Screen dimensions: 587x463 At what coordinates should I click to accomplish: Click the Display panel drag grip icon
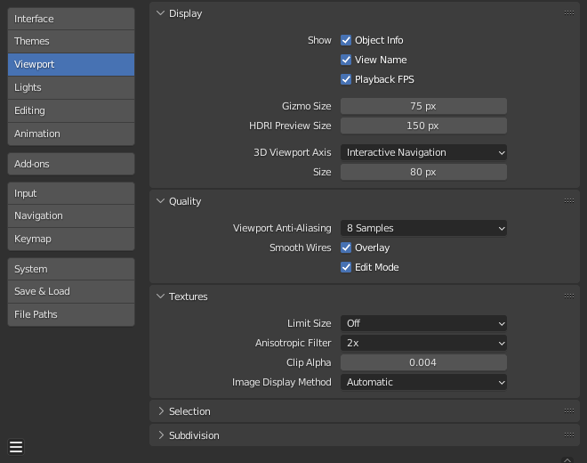click(568, 13)
